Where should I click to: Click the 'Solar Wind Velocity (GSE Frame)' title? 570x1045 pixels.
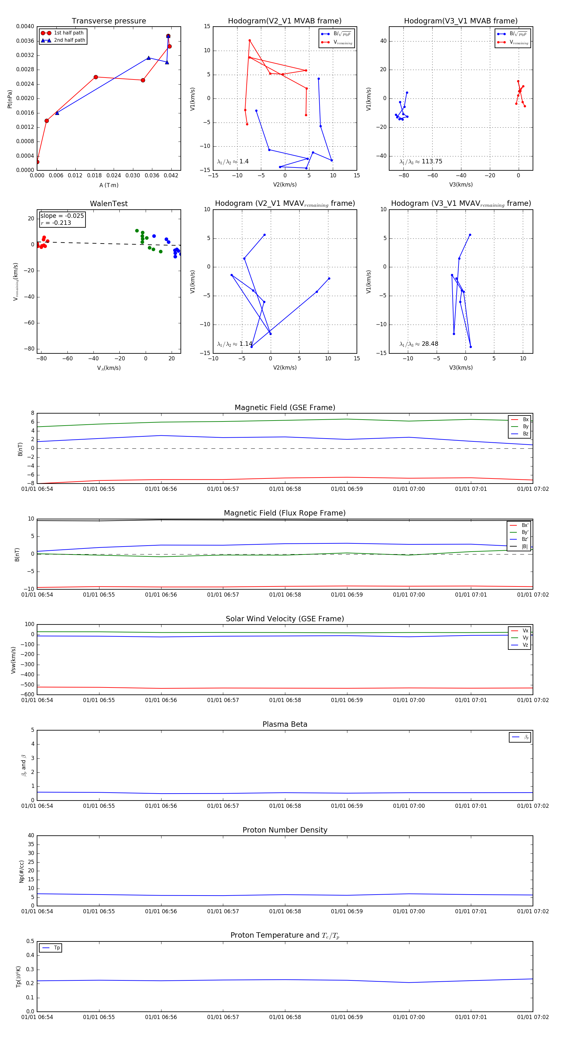pos(285,619)
